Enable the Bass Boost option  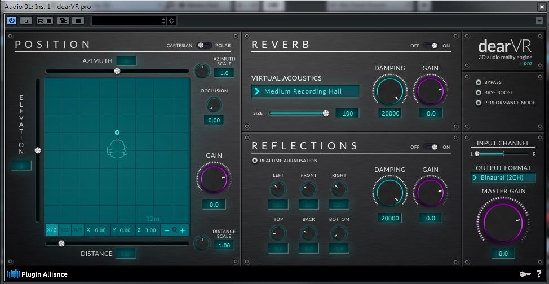(x=479, y=92)
